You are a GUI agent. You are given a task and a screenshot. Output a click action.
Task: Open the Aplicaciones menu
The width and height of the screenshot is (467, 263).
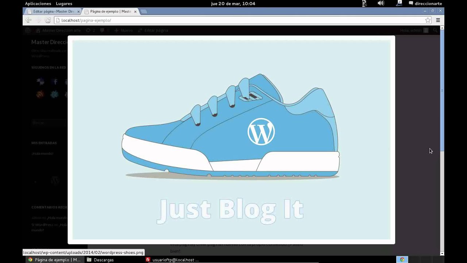(38, 4)
